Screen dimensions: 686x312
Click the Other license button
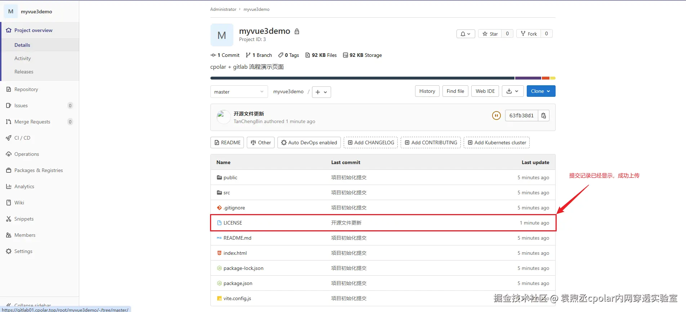pos(261,143)
